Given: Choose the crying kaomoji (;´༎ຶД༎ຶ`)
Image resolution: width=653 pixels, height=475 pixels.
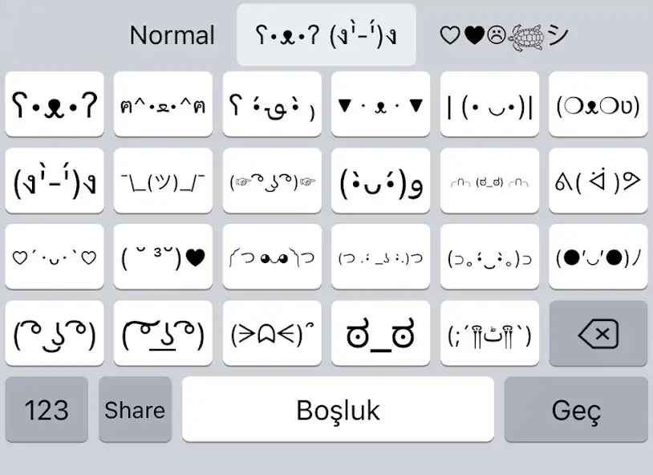Looking at the screenshot, I should click(x=489, y=332).
